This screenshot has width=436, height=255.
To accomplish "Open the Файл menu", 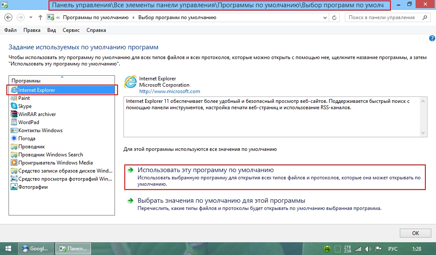I will coord(10,30).
